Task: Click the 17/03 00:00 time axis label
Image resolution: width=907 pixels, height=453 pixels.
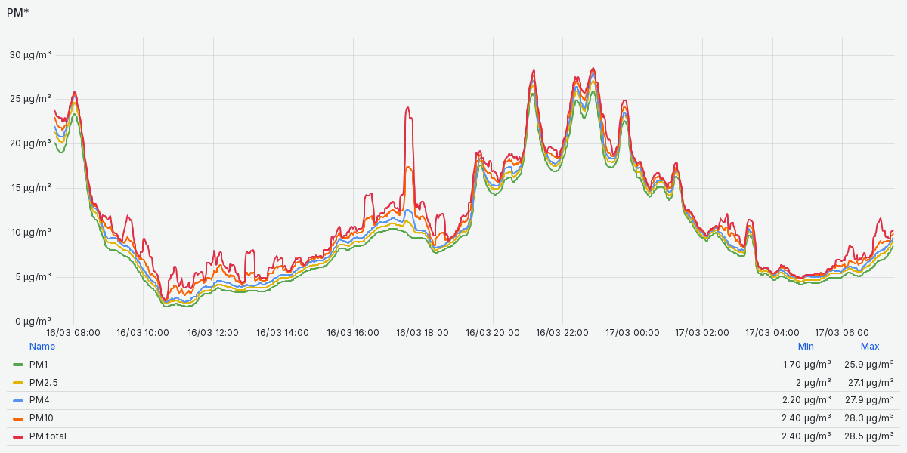Action: tap(633, 332)
